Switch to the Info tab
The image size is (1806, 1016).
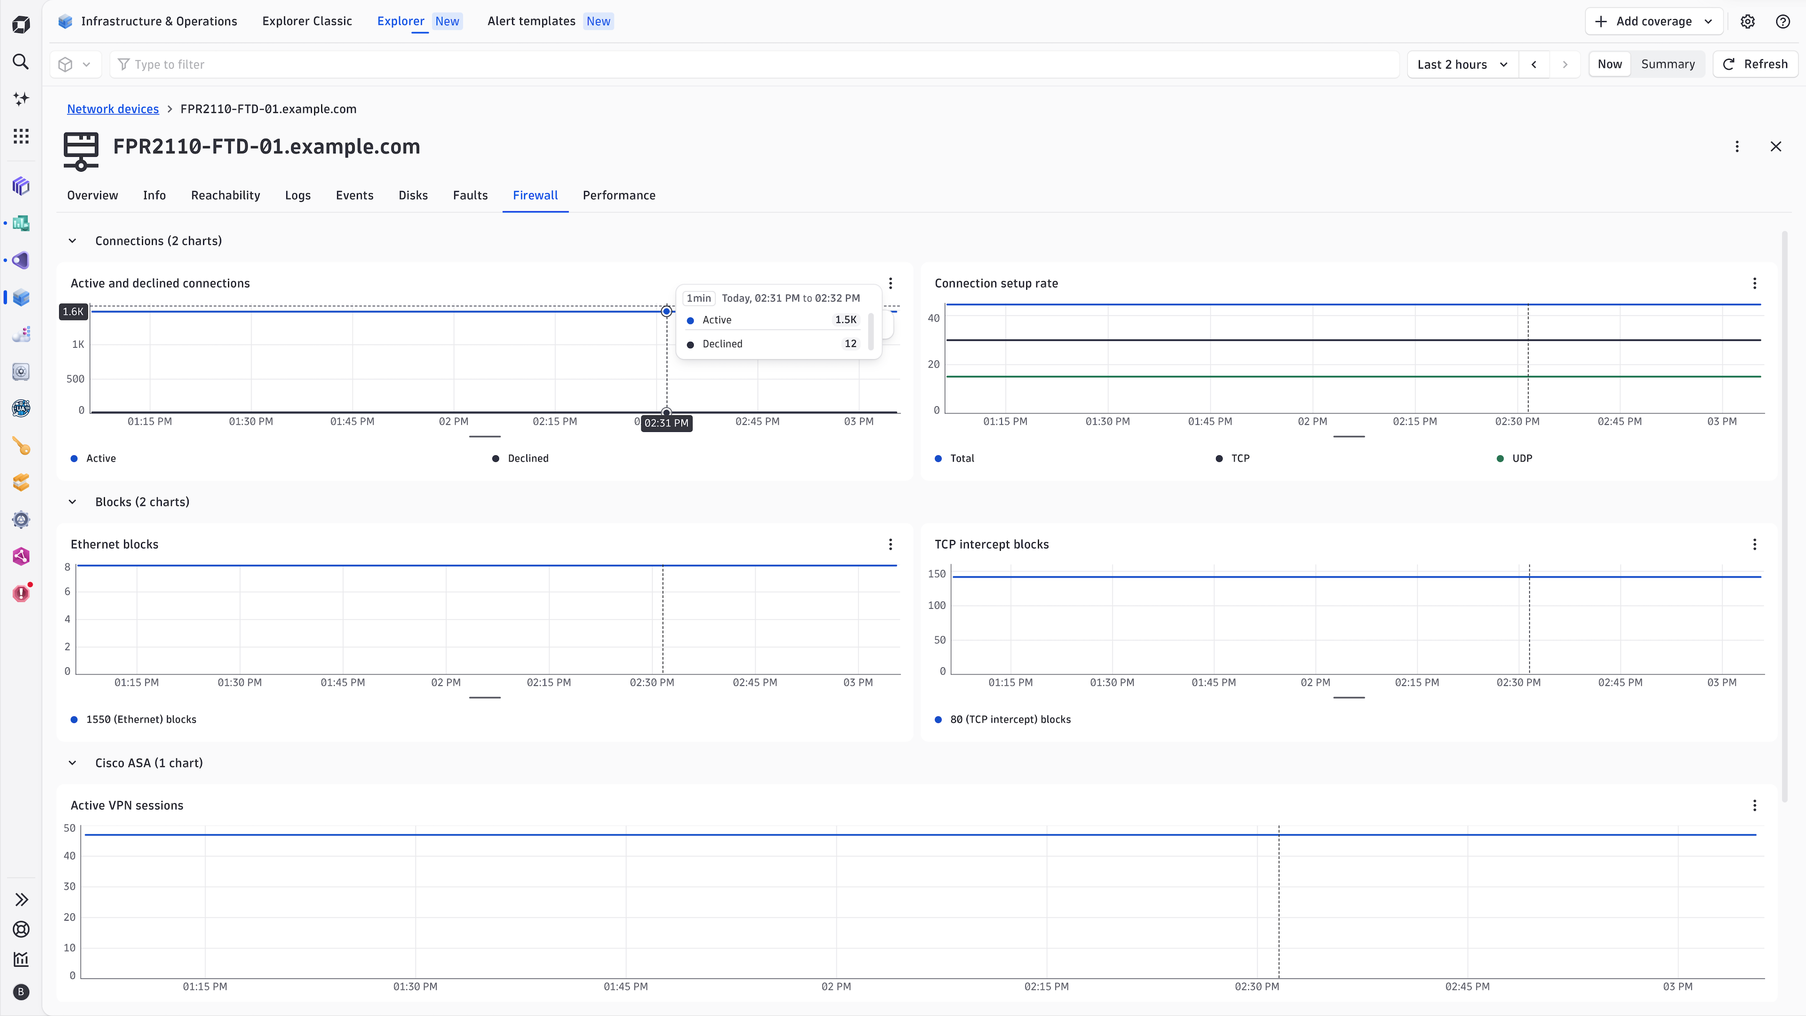[x=154, y=196]
